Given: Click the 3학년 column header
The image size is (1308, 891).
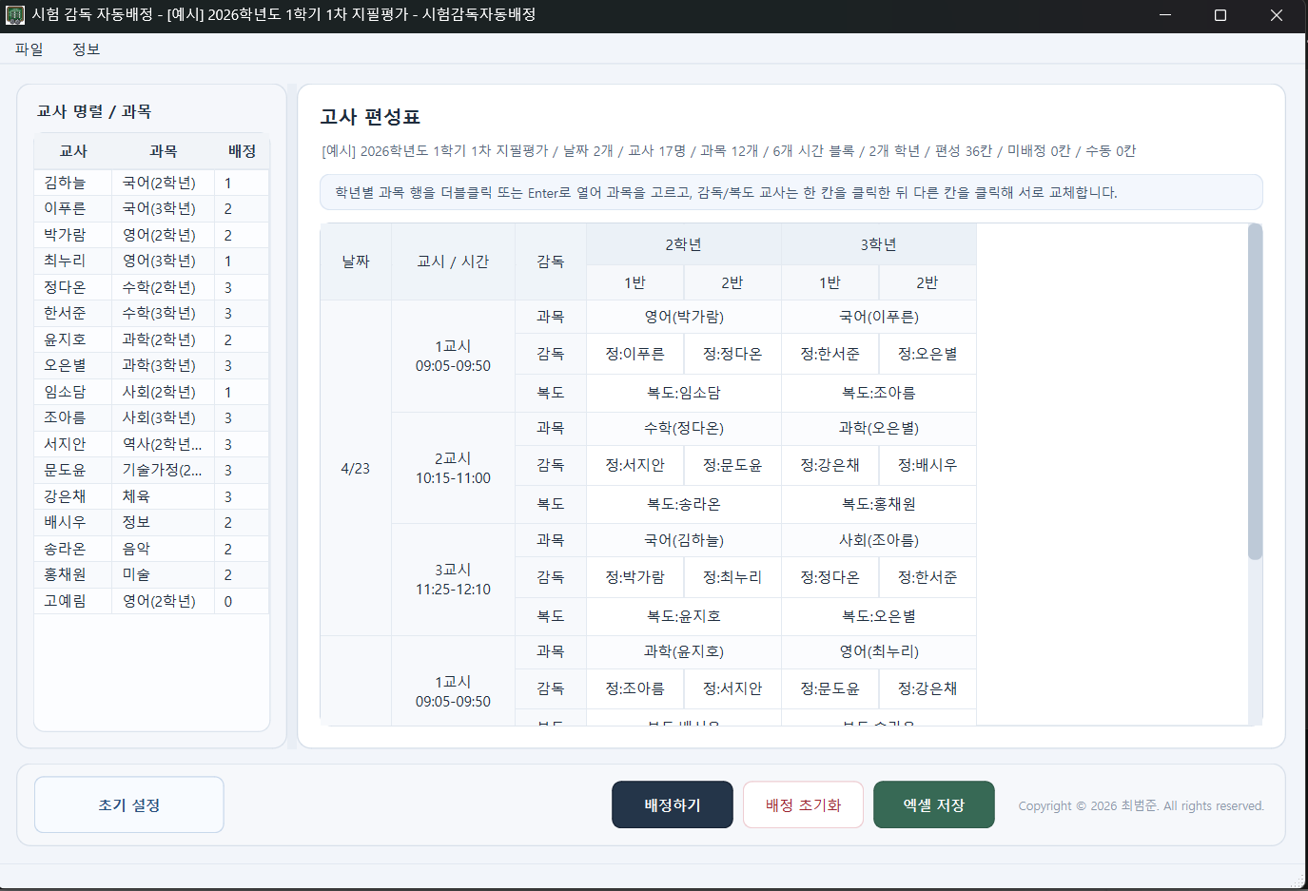Looking at the screenshot, I should pyautogui.click(x=879, y=244).
